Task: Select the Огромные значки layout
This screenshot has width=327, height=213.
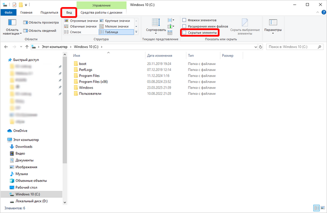Action: tap(81, 21)
